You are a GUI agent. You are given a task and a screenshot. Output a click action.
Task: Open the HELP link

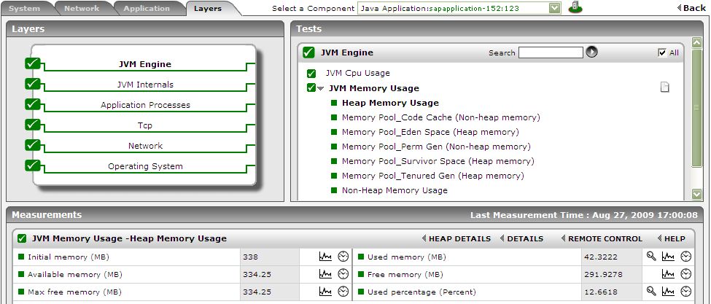671,239
